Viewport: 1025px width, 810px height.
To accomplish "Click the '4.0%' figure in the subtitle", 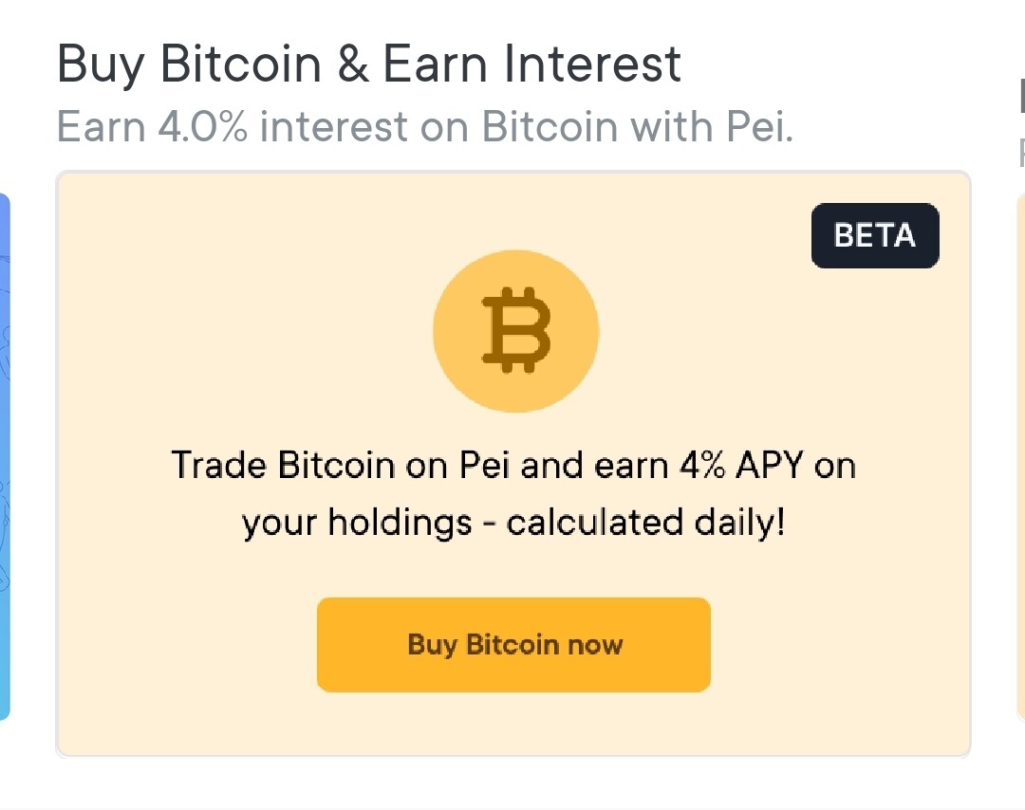I will [203, 126].
